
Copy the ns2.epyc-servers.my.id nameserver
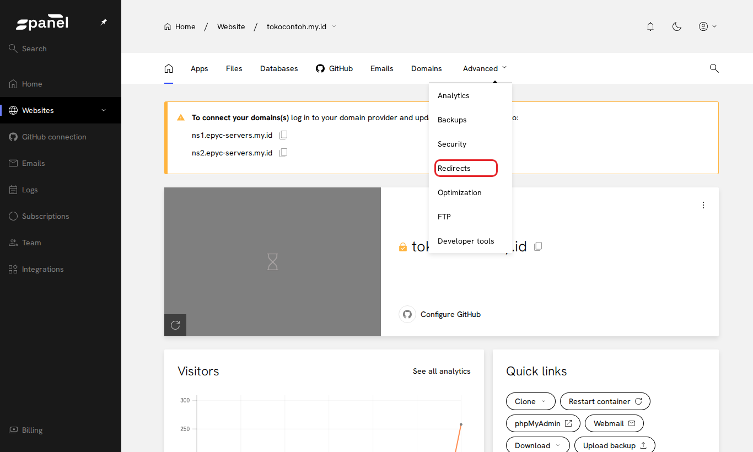[283, 153]
